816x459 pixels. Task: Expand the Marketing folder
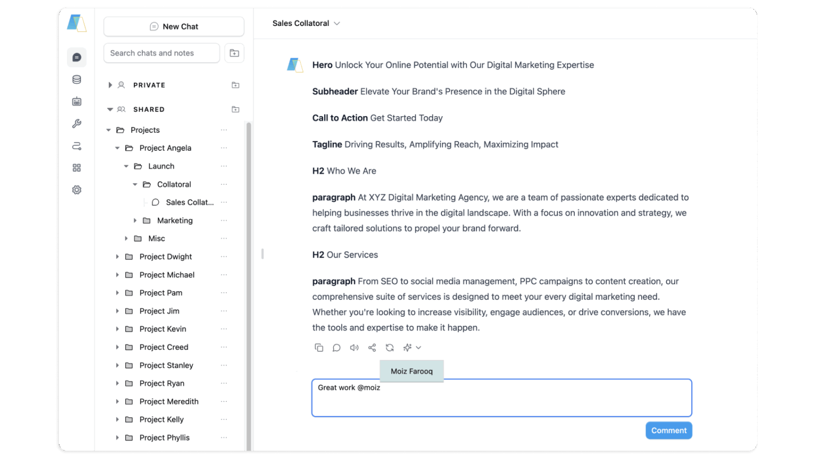(134, 220)
